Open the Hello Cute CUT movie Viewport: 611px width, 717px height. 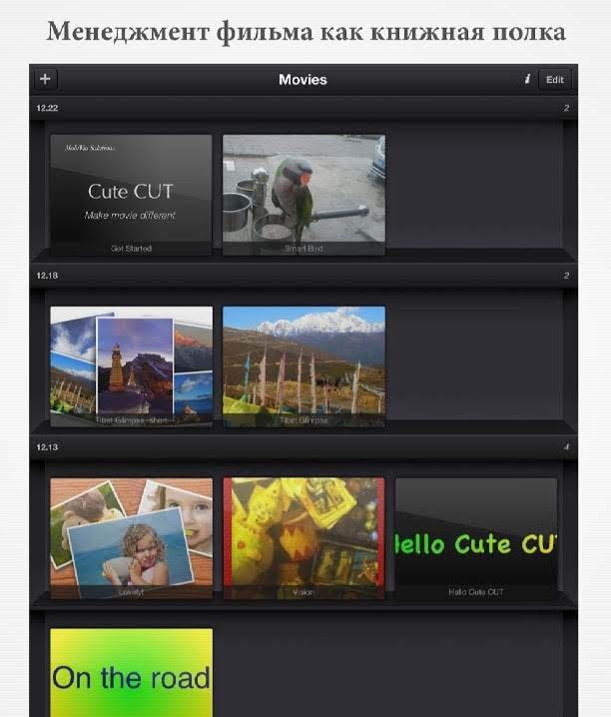coord(476,538)
